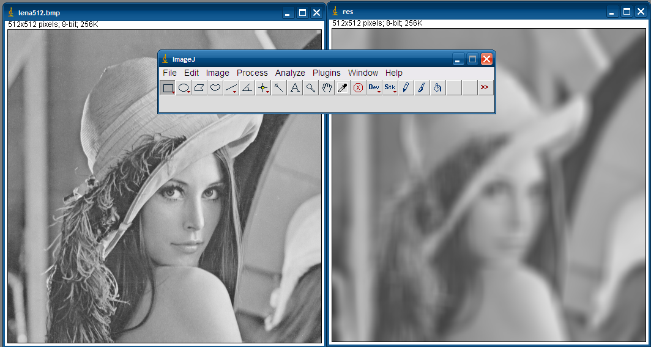Activate the Magnifying glass zoom tool
Screen dimensions: 651x347
coord(311,88)
